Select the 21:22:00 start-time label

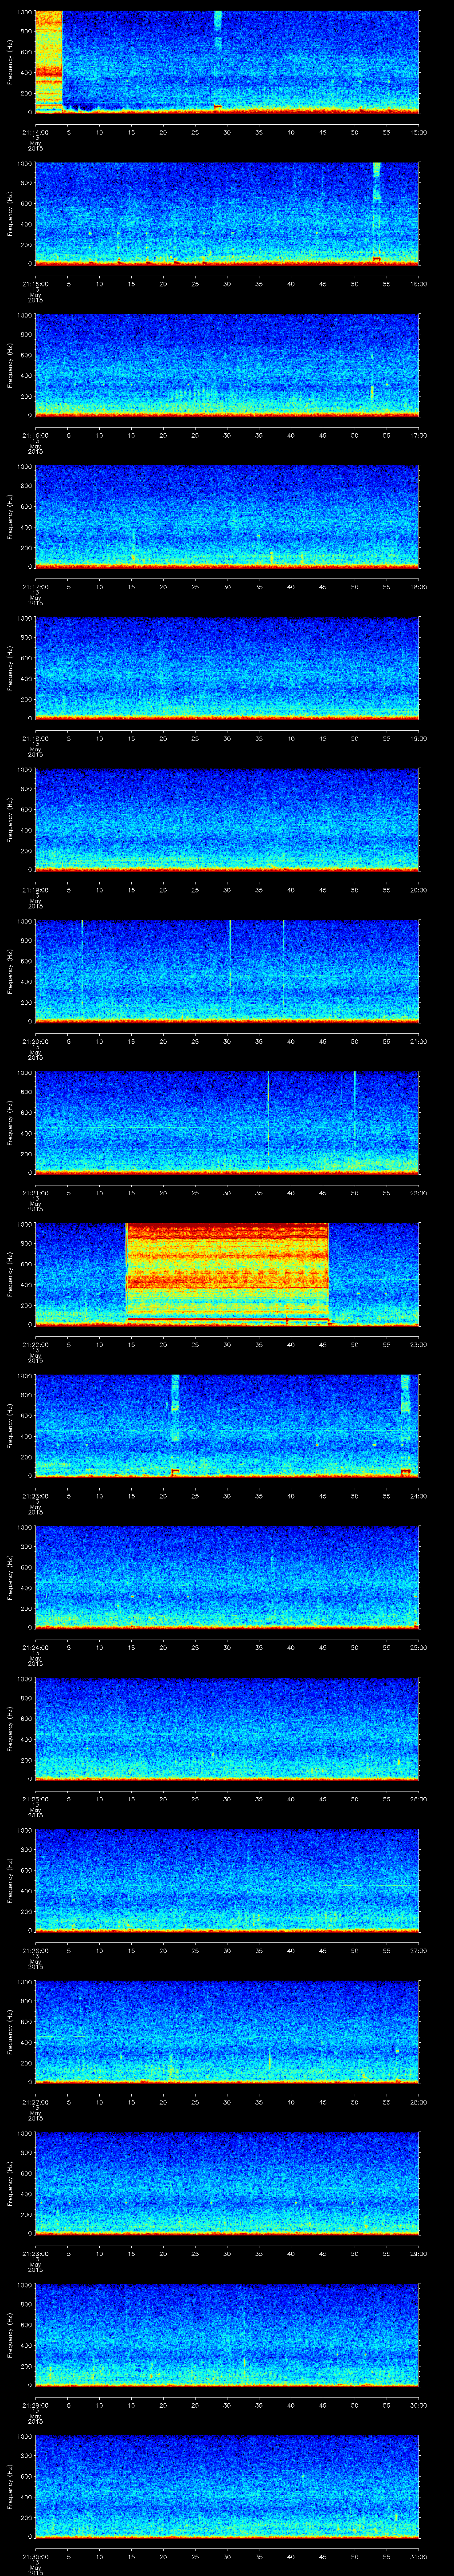tap(35, 1344)
